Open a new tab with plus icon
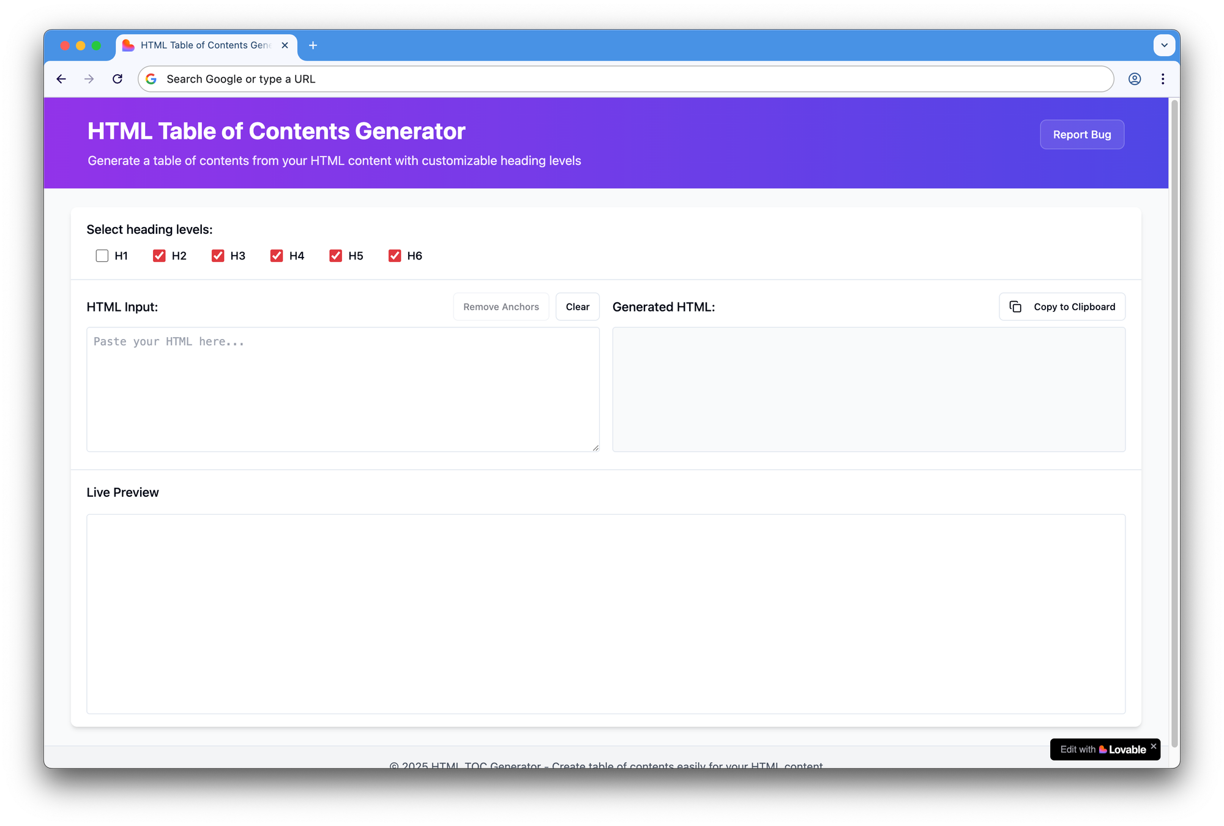The height and width of the screenshot is (826, 1224). [313, 45]
